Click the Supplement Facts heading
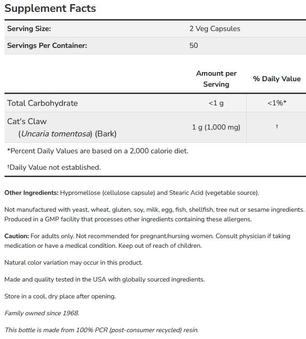Image resolution: width=306 pixels, height=339 pixels. click(50, 9)
